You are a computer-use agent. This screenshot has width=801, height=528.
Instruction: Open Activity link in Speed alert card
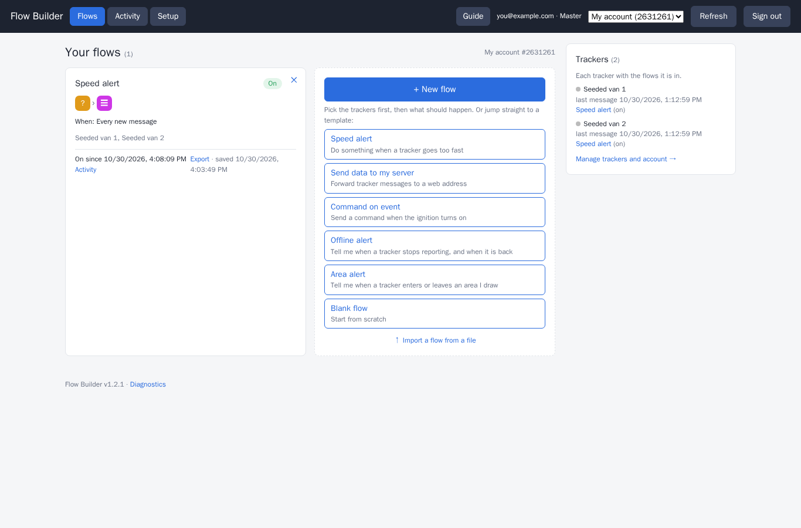(x=86, y=170)
